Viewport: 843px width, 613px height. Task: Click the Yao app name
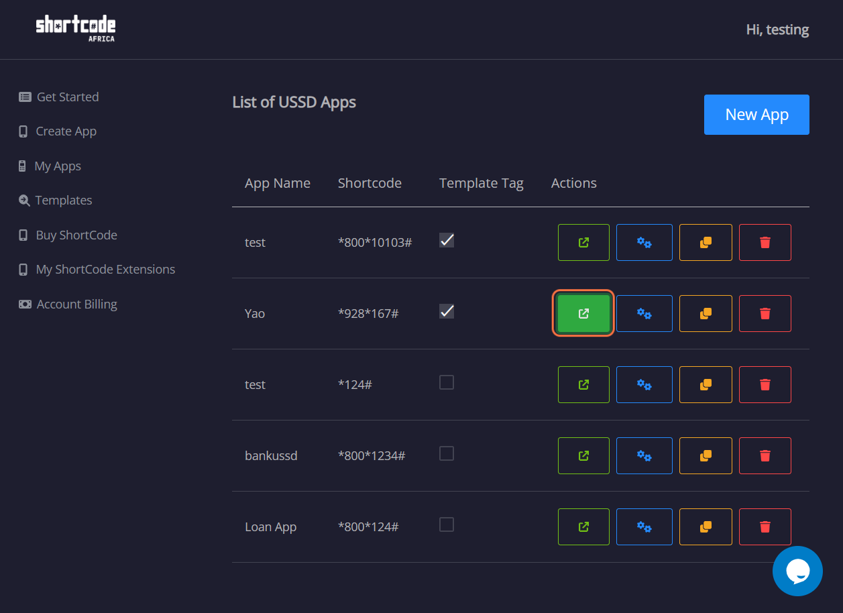[x=255, y=313]
